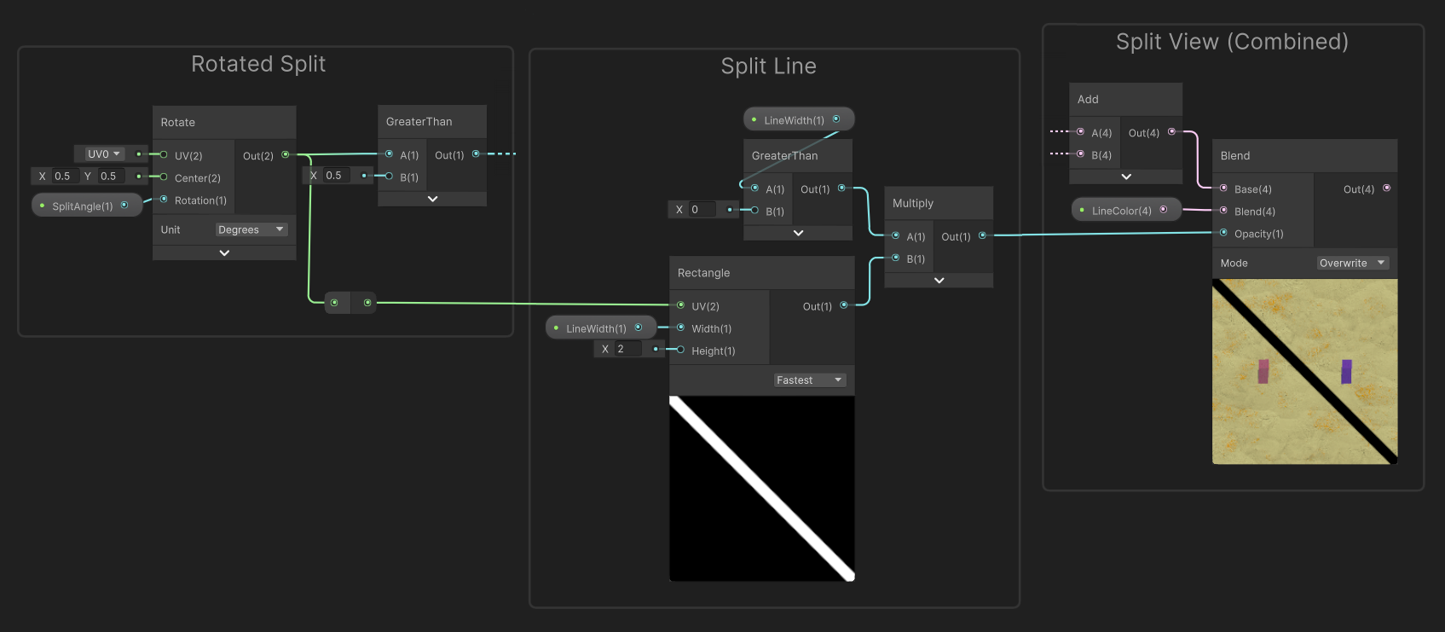The width and height of the screenshot is (1445, 632).
Task: Click the SplitAngle(1) property output port
Action: (x=124, y=206)
